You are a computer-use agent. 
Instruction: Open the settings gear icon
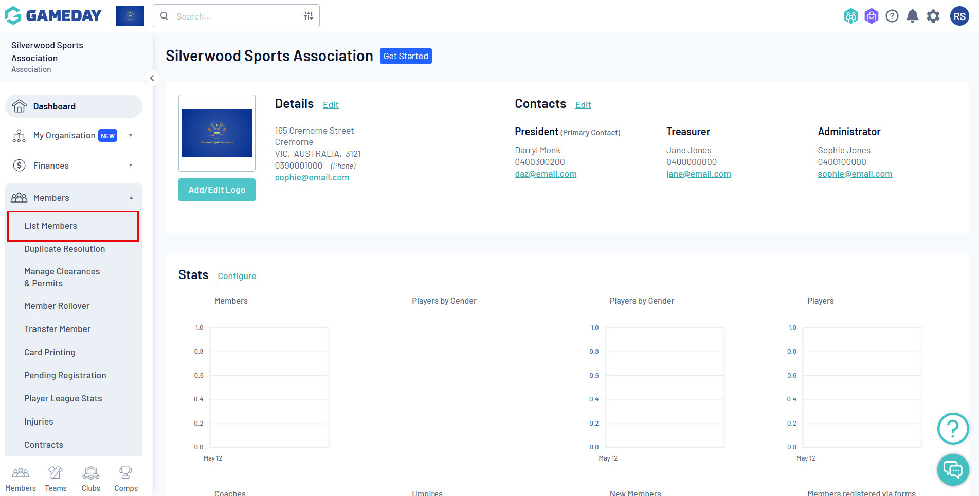pyautogui.click(x=933, y=16)
